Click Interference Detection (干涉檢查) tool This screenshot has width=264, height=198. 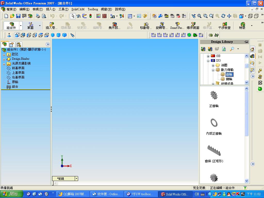click(225, 26)
